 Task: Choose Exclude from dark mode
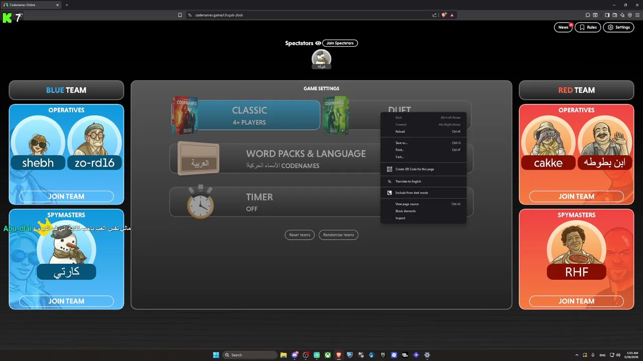423,193
